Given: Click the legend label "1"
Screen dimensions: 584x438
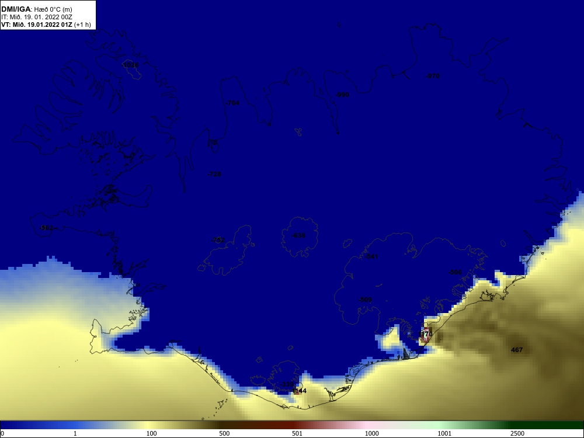Looking at the screenshot, I should (75, 433).
